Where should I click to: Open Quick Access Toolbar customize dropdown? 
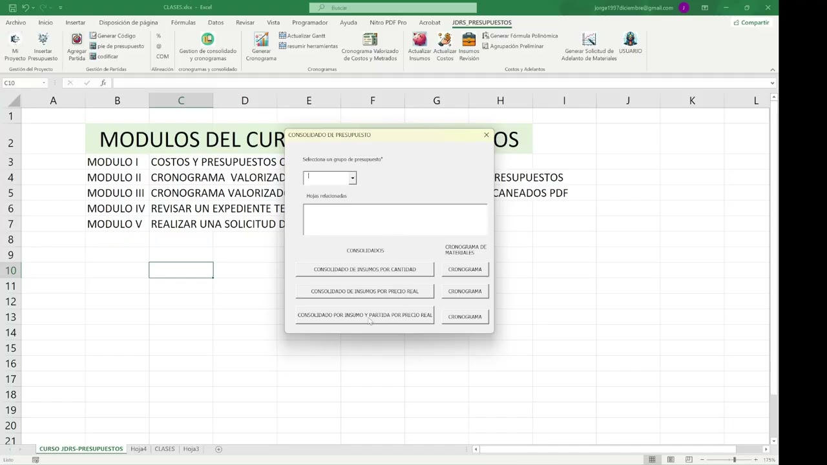tap(61, 8)
